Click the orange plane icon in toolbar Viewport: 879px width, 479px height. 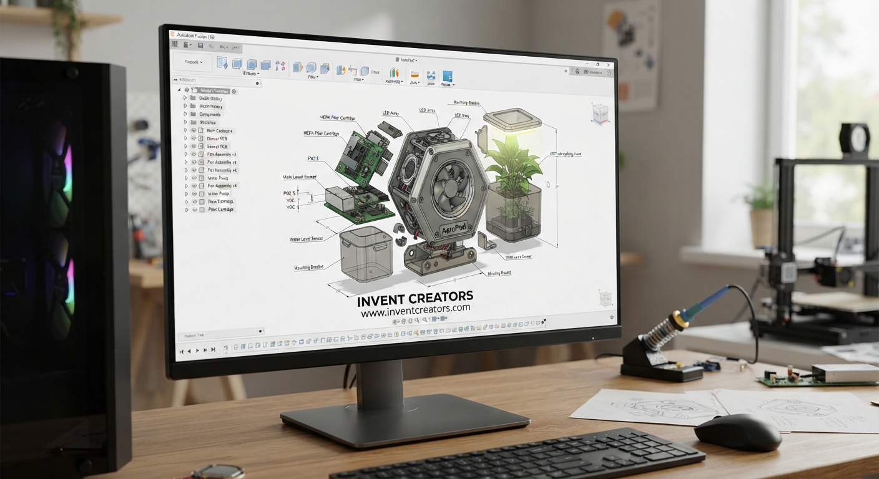click(415, 74)
